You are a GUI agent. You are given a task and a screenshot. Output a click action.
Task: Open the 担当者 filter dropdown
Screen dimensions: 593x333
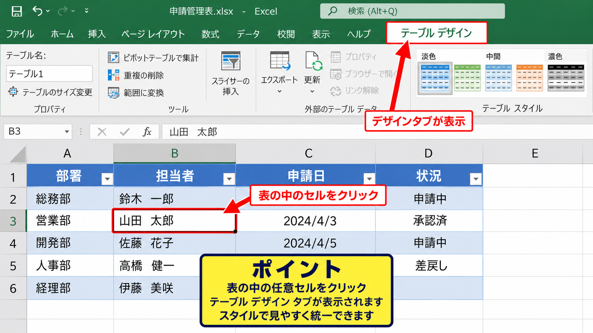click(x=229, y=179)
